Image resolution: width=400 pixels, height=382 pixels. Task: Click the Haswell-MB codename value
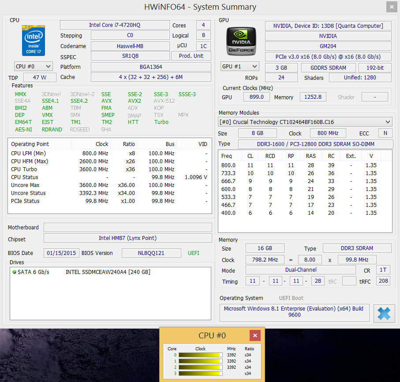[130, 46]
